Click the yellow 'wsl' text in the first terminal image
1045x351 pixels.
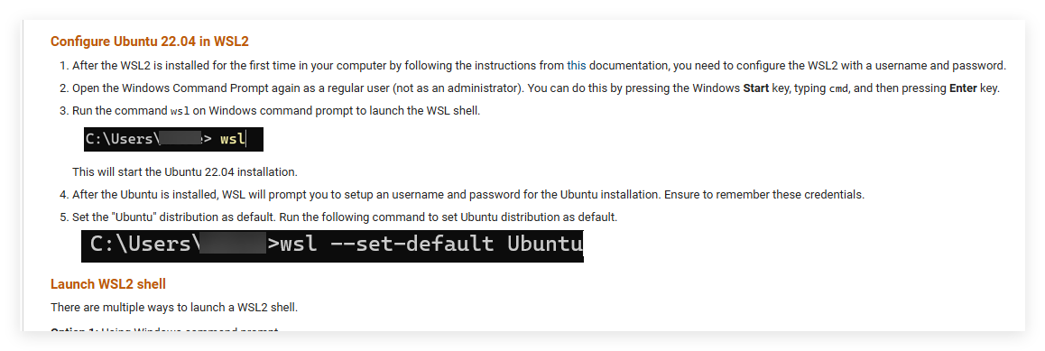click(x=233, y=139)
